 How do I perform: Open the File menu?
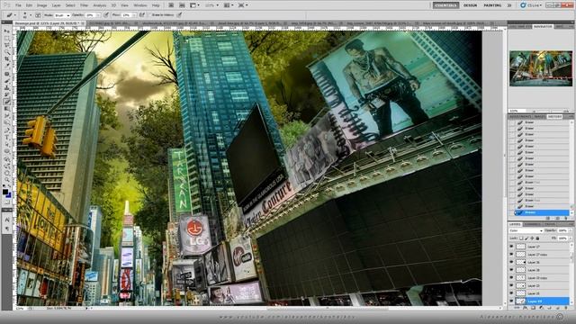point(18,5)
